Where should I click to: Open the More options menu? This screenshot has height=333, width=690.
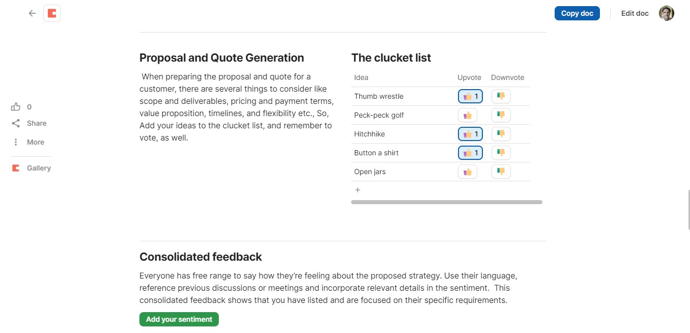16,142
